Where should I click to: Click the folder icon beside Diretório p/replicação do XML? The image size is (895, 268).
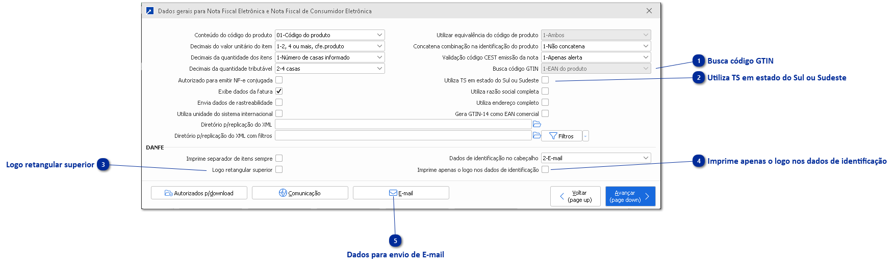[x=536, y=124]
